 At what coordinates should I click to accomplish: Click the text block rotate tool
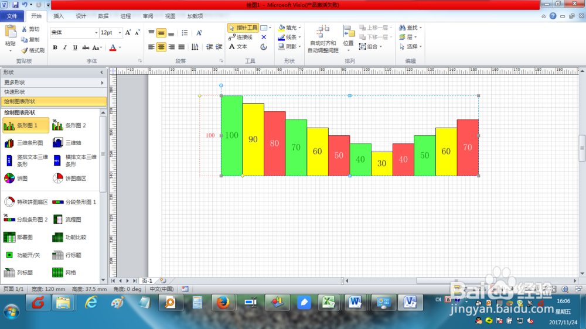tap(264, 47)
